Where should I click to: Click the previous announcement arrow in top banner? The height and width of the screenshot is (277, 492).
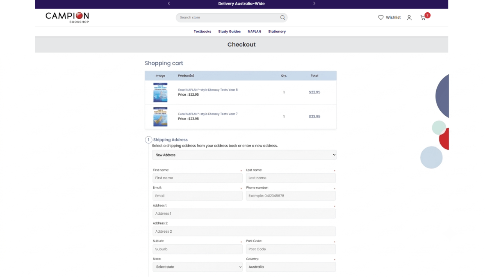coord(169,4)
